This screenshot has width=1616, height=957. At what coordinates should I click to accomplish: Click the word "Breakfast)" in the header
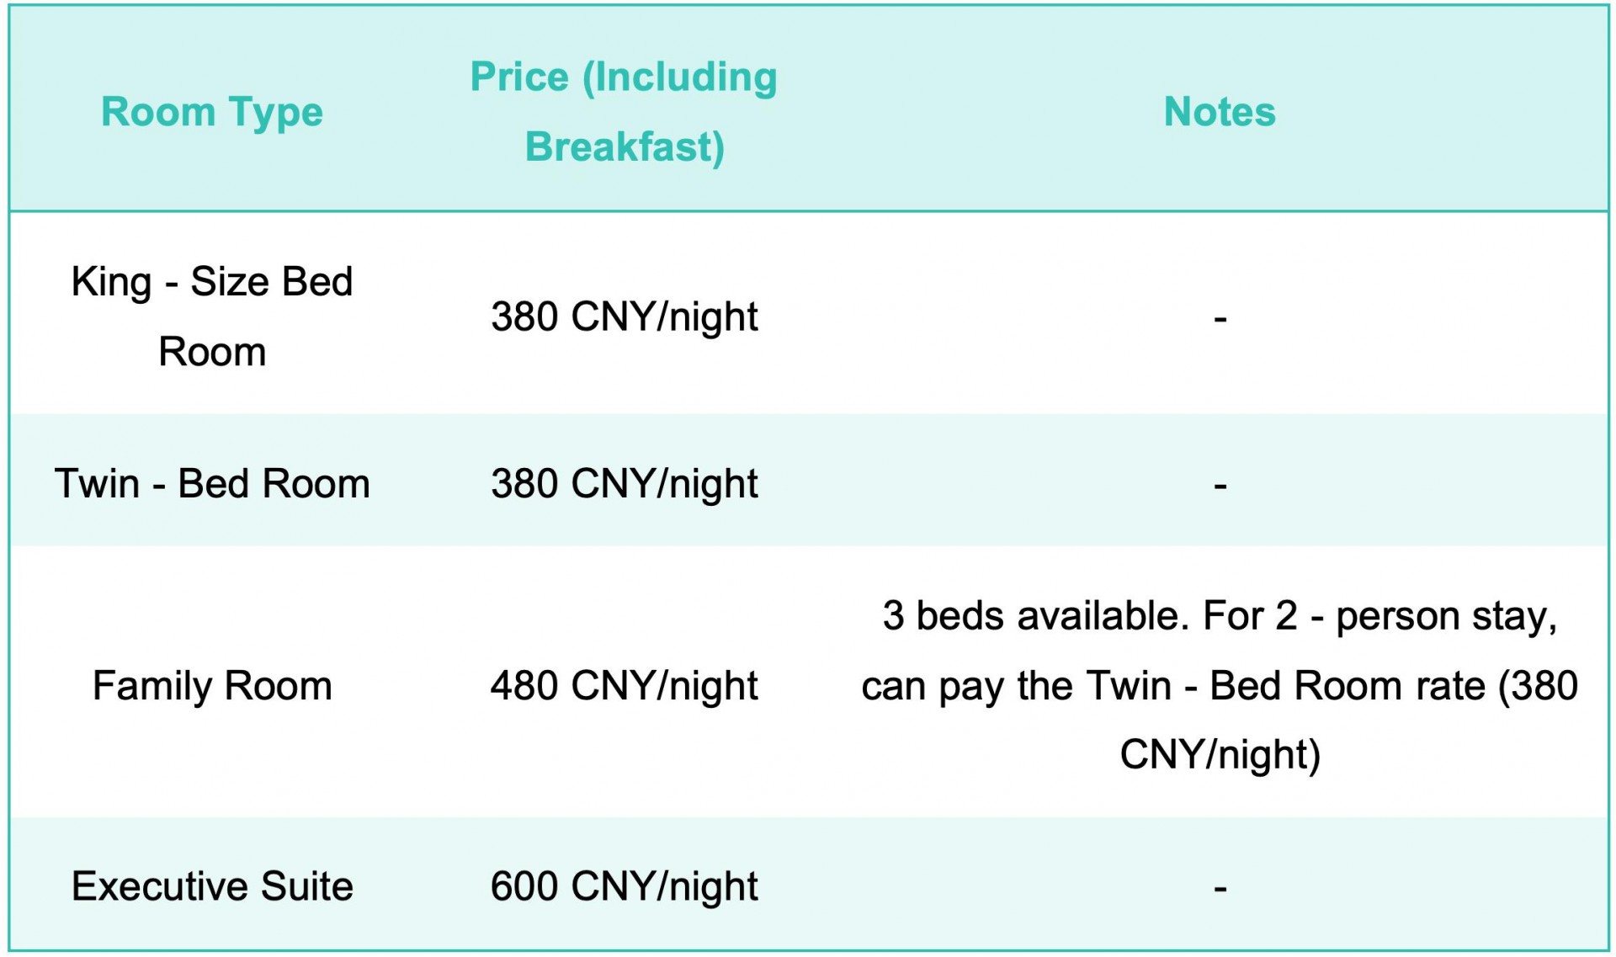(x=624, y=147)
